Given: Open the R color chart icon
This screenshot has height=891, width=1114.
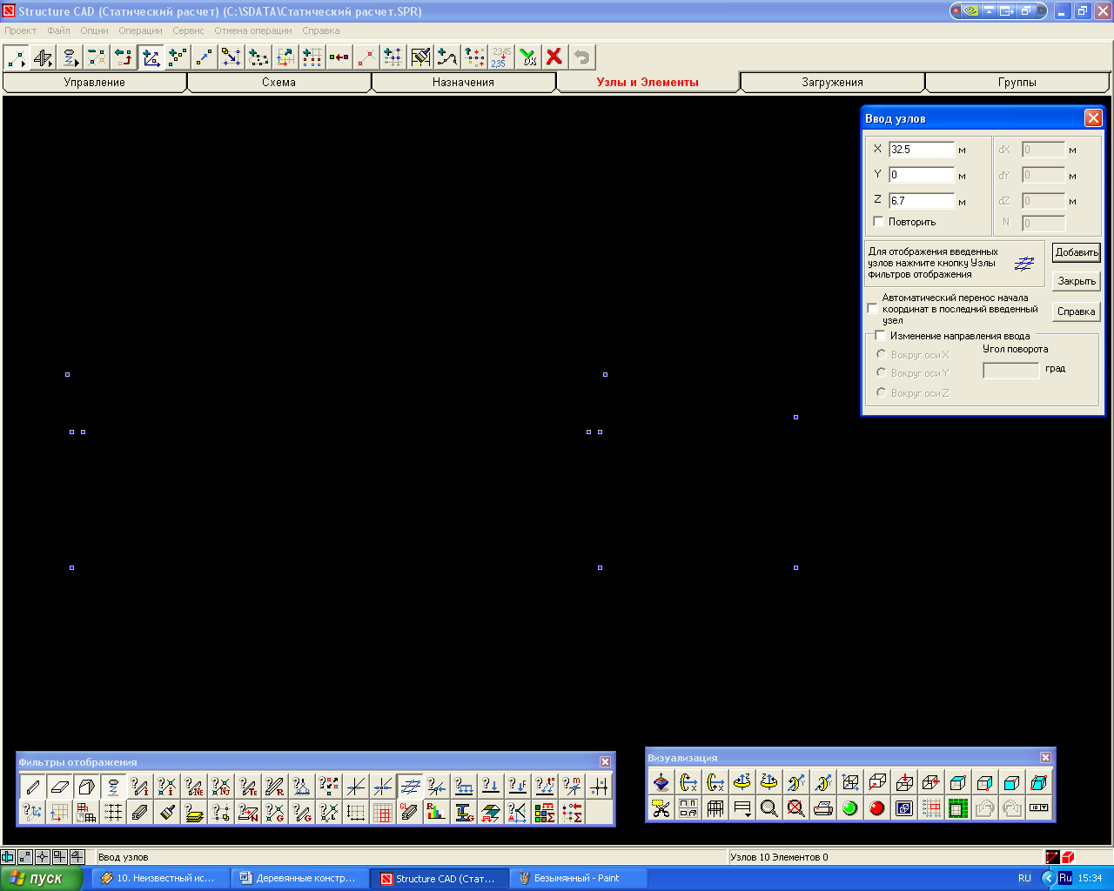Looking at the screenshot, I should coord(436,813).
